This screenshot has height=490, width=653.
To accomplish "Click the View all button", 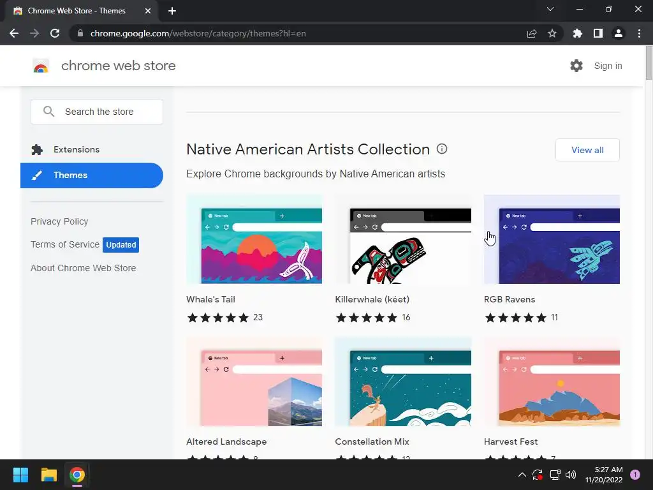I will point(587,150).
